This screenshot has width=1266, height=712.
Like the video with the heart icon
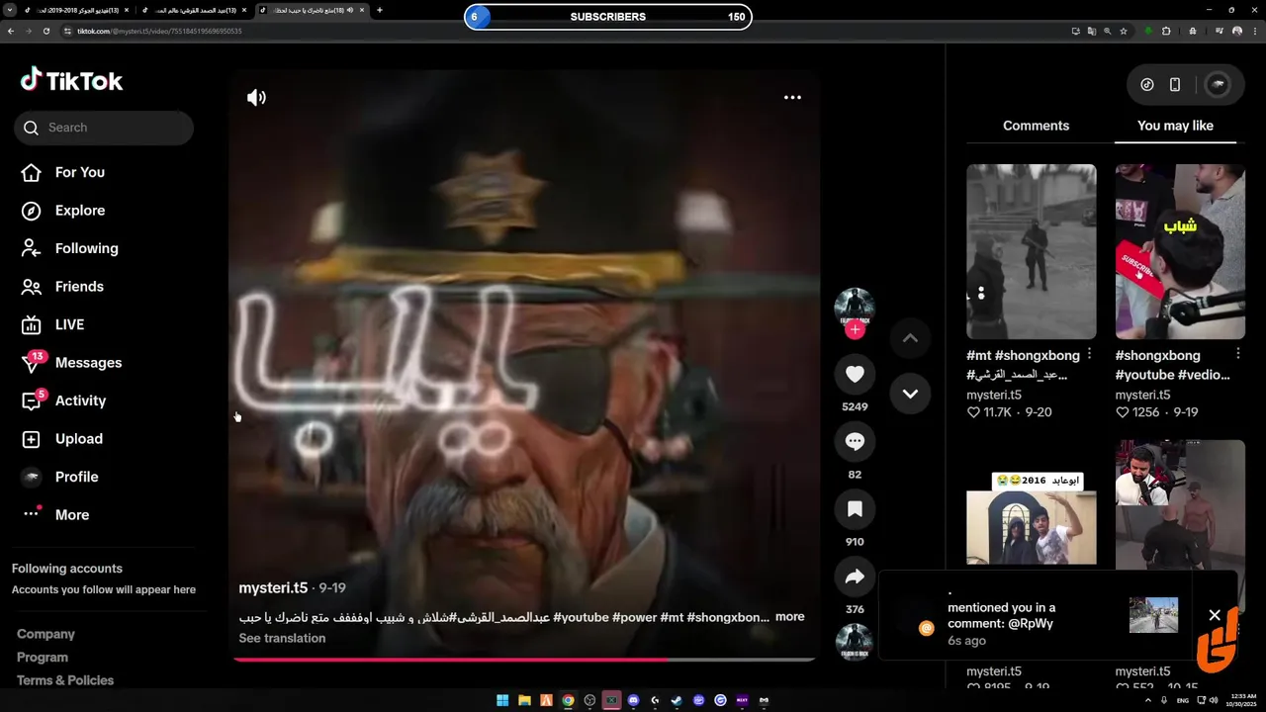coord(855,374)
